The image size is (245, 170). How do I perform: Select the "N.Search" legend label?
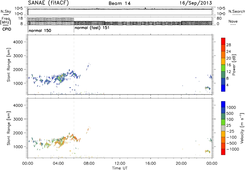236,11
